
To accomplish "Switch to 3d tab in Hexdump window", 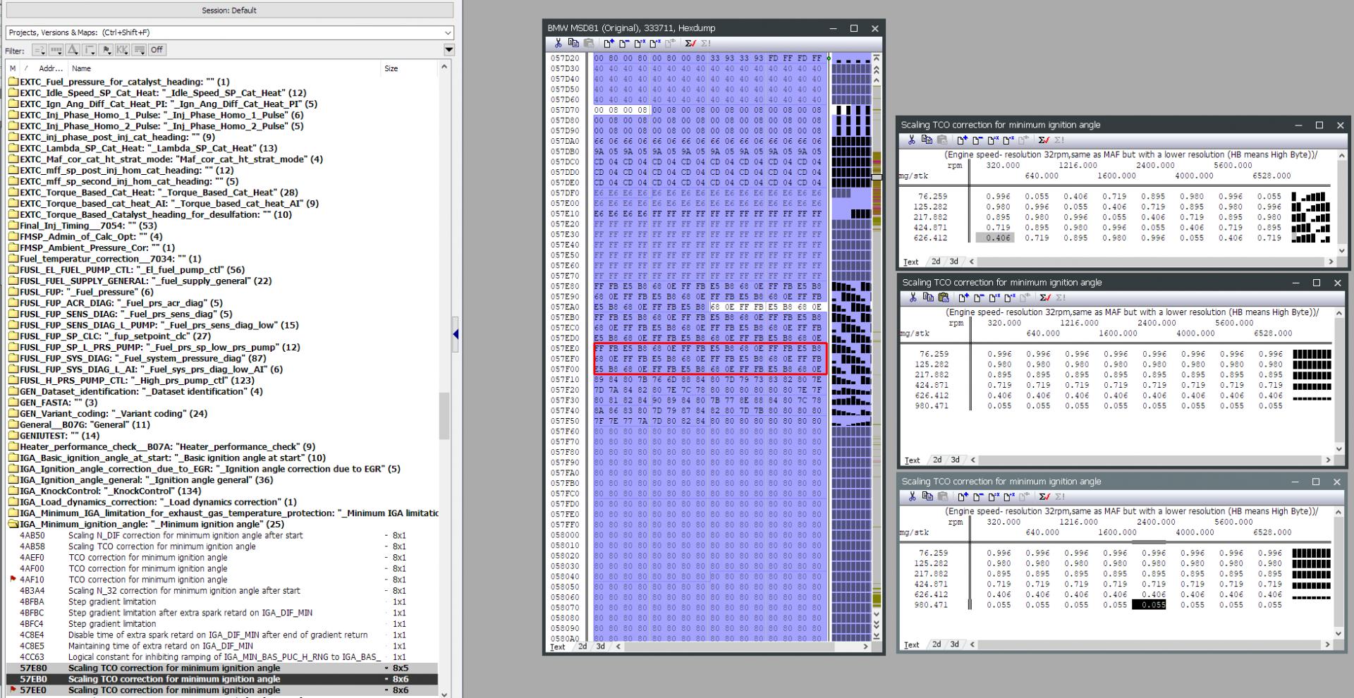I will (x=600, y=647).
